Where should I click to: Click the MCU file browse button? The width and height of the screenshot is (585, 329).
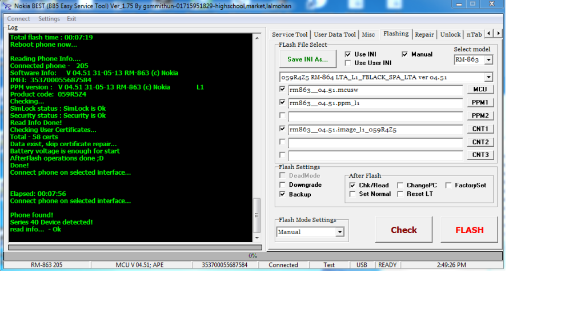[x=480, y=90]
